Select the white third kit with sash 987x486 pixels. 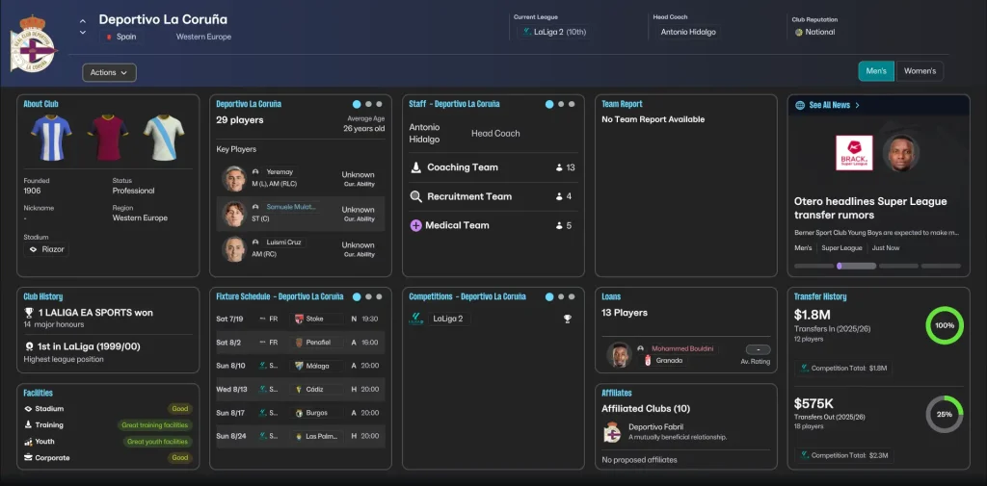click(x=164, y=138)
